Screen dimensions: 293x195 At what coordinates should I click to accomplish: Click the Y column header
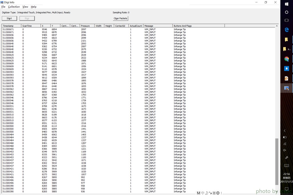tap(56, 26)
